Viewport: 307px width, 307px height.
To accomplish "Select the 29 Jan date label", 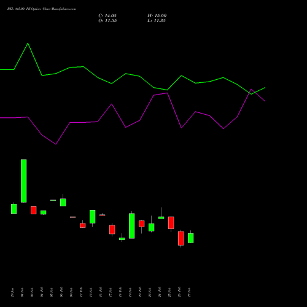I will click(12, 292).
